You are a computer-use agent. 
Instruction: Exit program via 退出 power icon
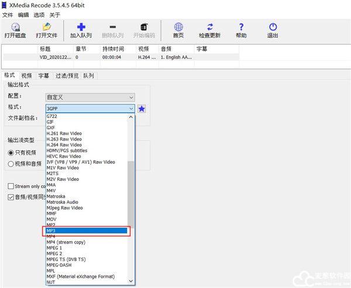pos(273,27)
